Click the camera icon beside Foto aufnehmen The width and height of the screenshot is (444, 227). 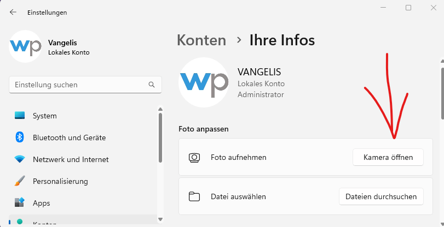coord(194,158)
